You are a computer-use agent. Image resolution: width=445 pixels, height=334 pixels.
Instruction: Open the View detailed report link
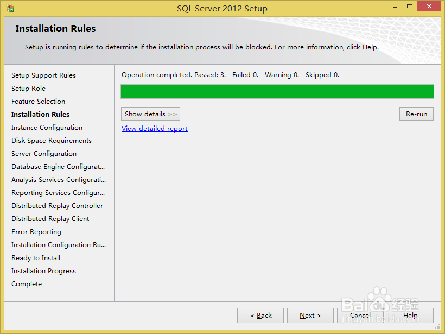coord(154,128)
